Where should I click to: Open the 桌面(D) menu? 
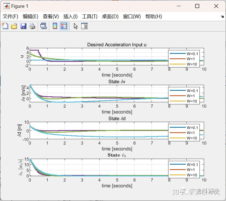tap(110, 16)
